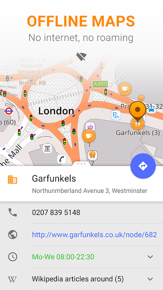This screenshot has width=163, height=290.
Task: Pull up the three-dot panel handle
Action: coord(81,164)
